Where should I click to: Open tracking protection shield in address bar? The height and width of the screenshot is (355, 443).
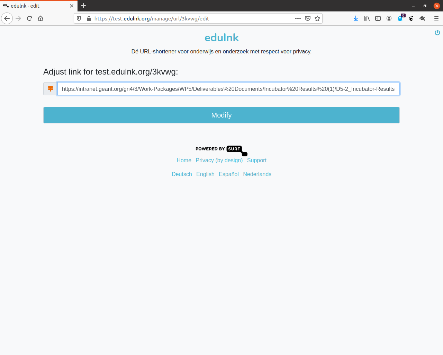[79, 18]
